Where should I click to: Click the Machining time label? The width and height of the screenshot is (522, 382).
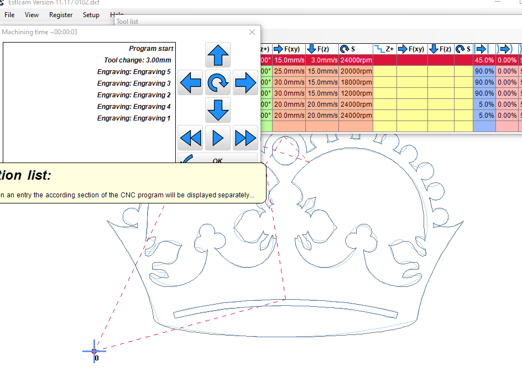(40, 32)
